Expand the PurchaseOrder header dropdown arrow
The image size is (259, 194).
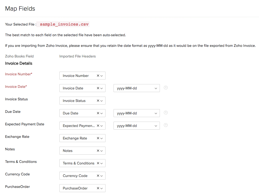102,188
